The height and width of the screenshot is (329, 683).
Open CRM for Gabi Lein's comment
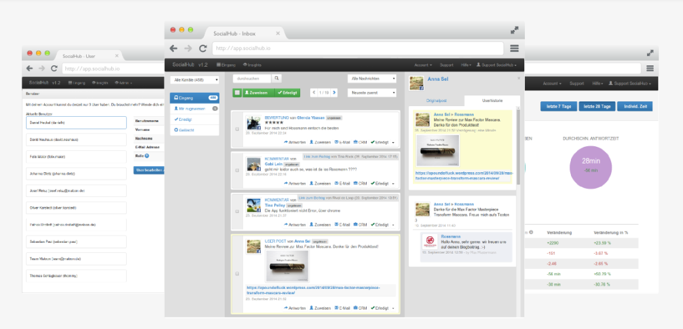tap(360, 184)
